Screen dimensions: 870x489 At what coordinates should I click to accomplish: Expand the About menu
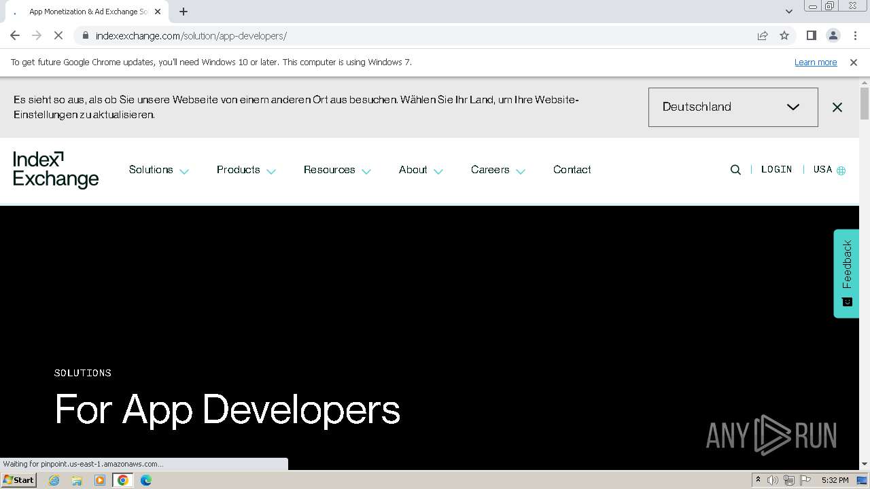pyautogui.click(x=421, y=170)
